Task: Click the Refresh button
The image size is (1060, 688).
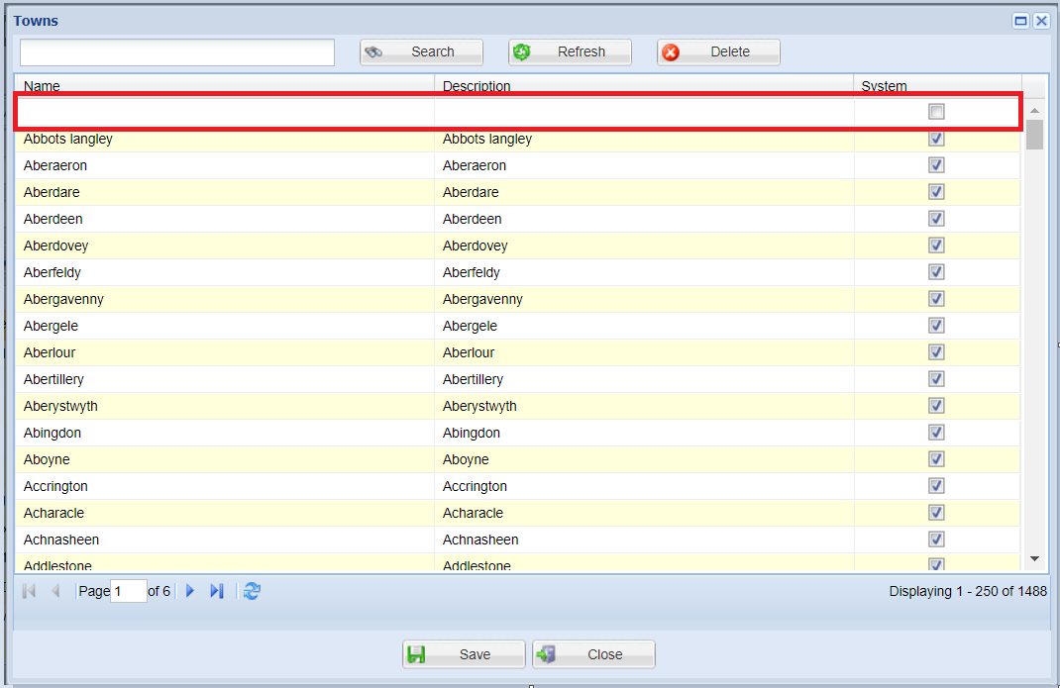Action: point(570,52)
